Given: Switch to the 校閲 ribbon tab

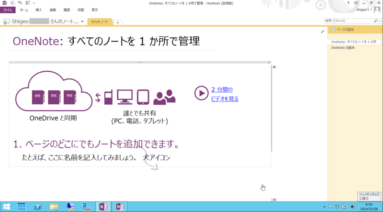Looking at the screenshot, I should point(80,10).
